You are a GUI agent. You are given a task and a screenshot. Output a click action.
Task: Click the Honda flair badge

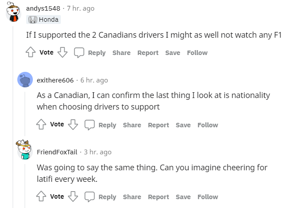(43, 20)
